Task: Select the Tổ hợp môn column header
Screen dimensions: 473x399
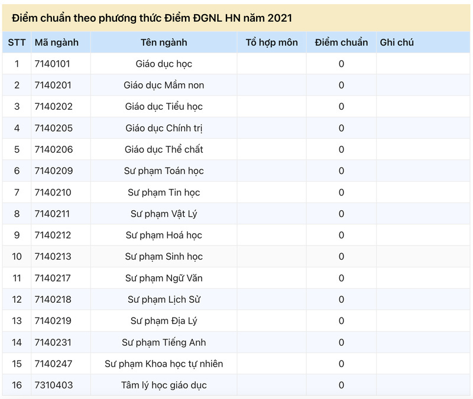Action: point(271,42)
